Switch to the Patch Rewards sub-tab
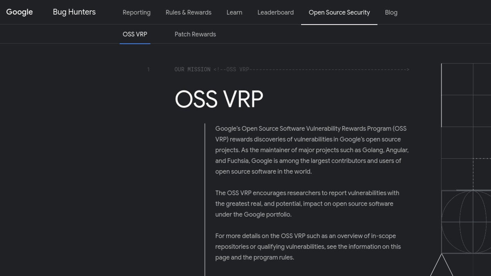 [195, 34]
